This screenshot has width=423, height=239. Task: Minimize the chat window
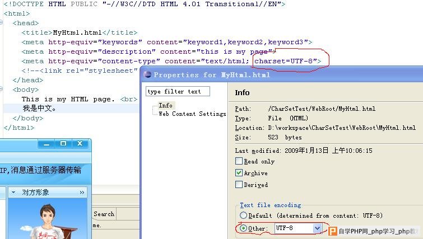47,144
